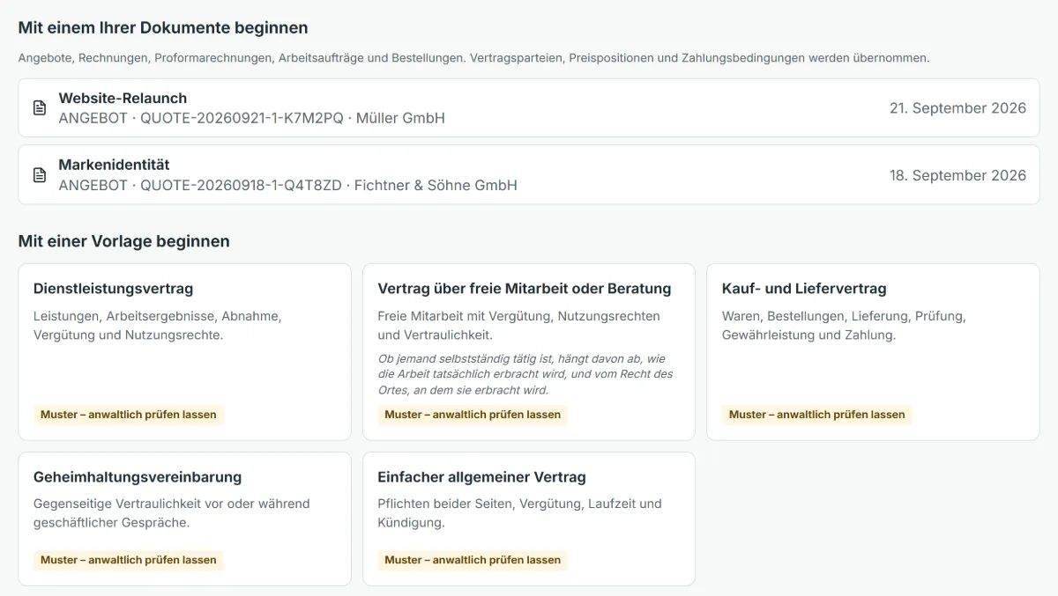1058x596 pixels.
Task: Click the Muster badge on Geheimhaltungsvereinbarung
Action: 129,560
